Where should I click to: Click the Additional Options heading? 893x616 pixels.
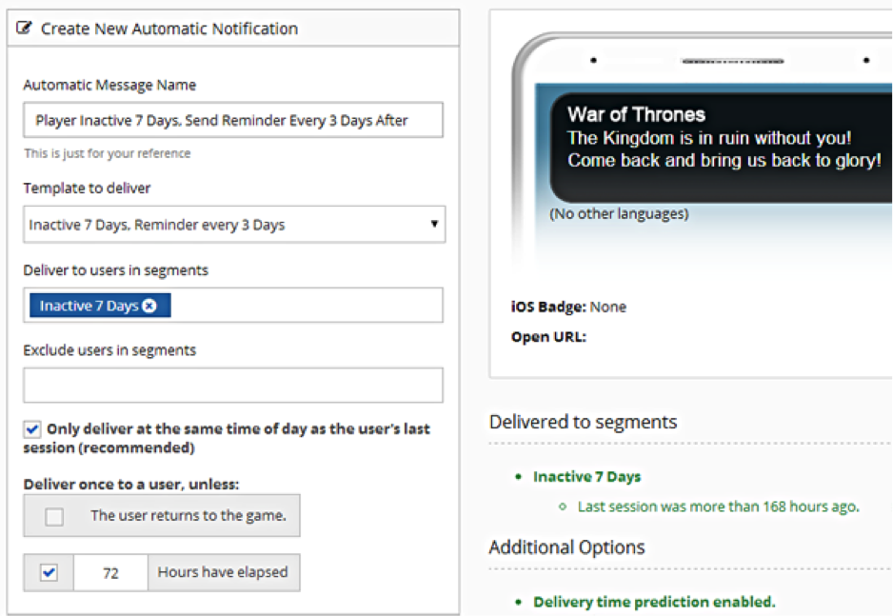566,547
